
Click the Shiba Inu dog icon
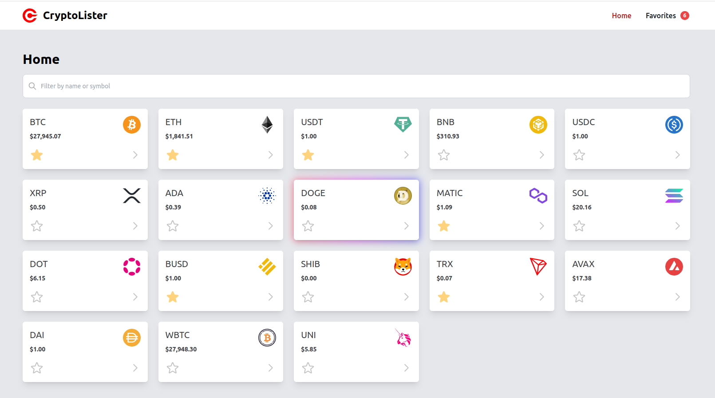coord(403,267)
